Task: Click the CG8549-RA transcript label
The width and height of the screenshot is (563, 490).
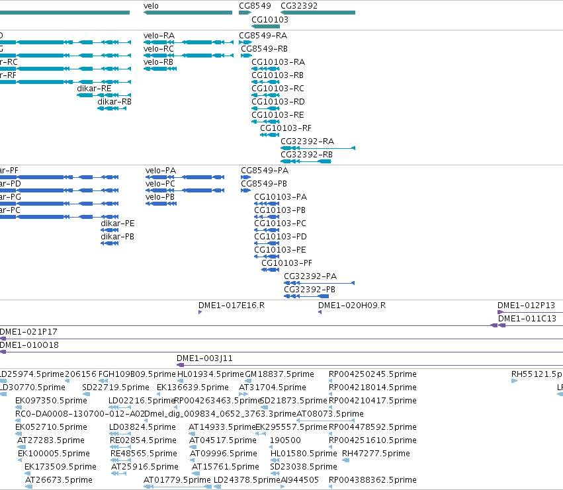Action: pyautogui.click(x=263, y=36)
